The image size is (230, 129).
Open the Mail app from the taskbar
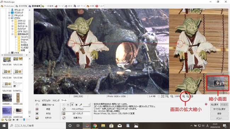120,125
